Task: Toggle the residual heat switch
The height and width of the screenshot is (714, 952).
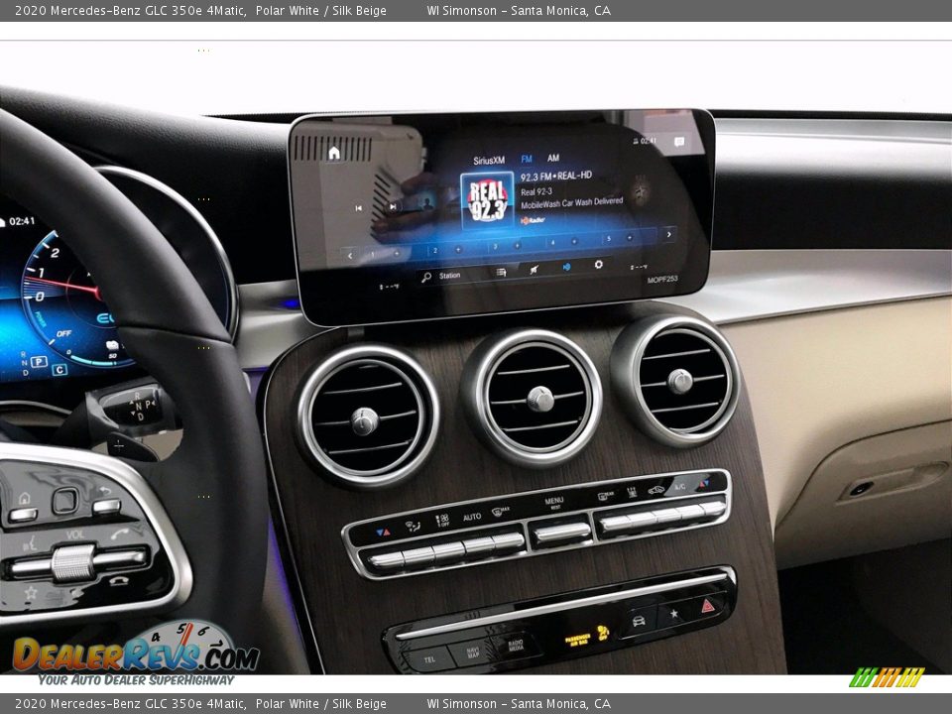Action: click(642, 519)
